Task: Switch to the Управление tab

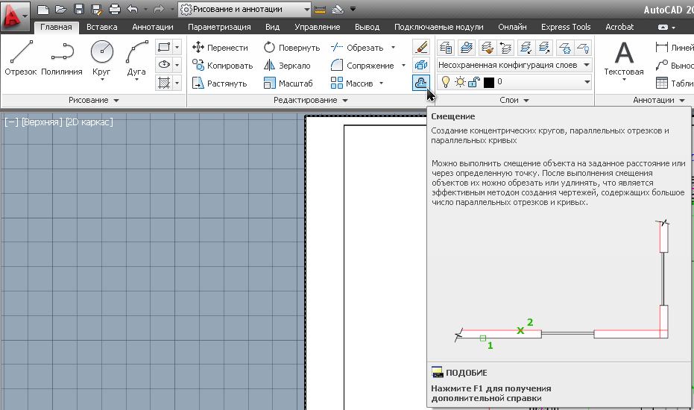Action: pyautogui.click(x=318, y=27)
